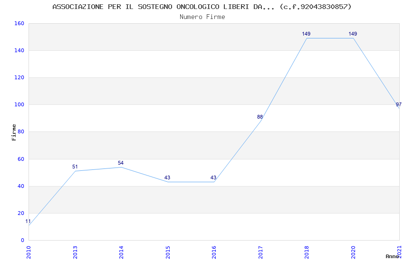Click the y-axis value 20

[x=21, y=213]
